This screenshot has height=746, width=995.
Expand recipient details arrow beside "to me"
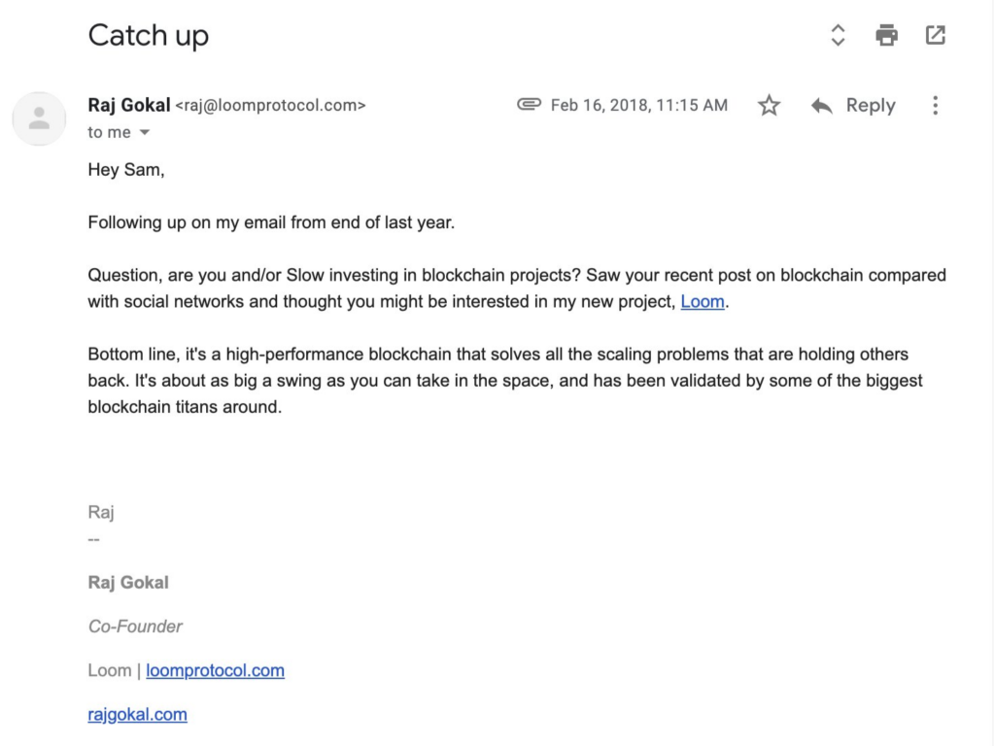point(145,132)
